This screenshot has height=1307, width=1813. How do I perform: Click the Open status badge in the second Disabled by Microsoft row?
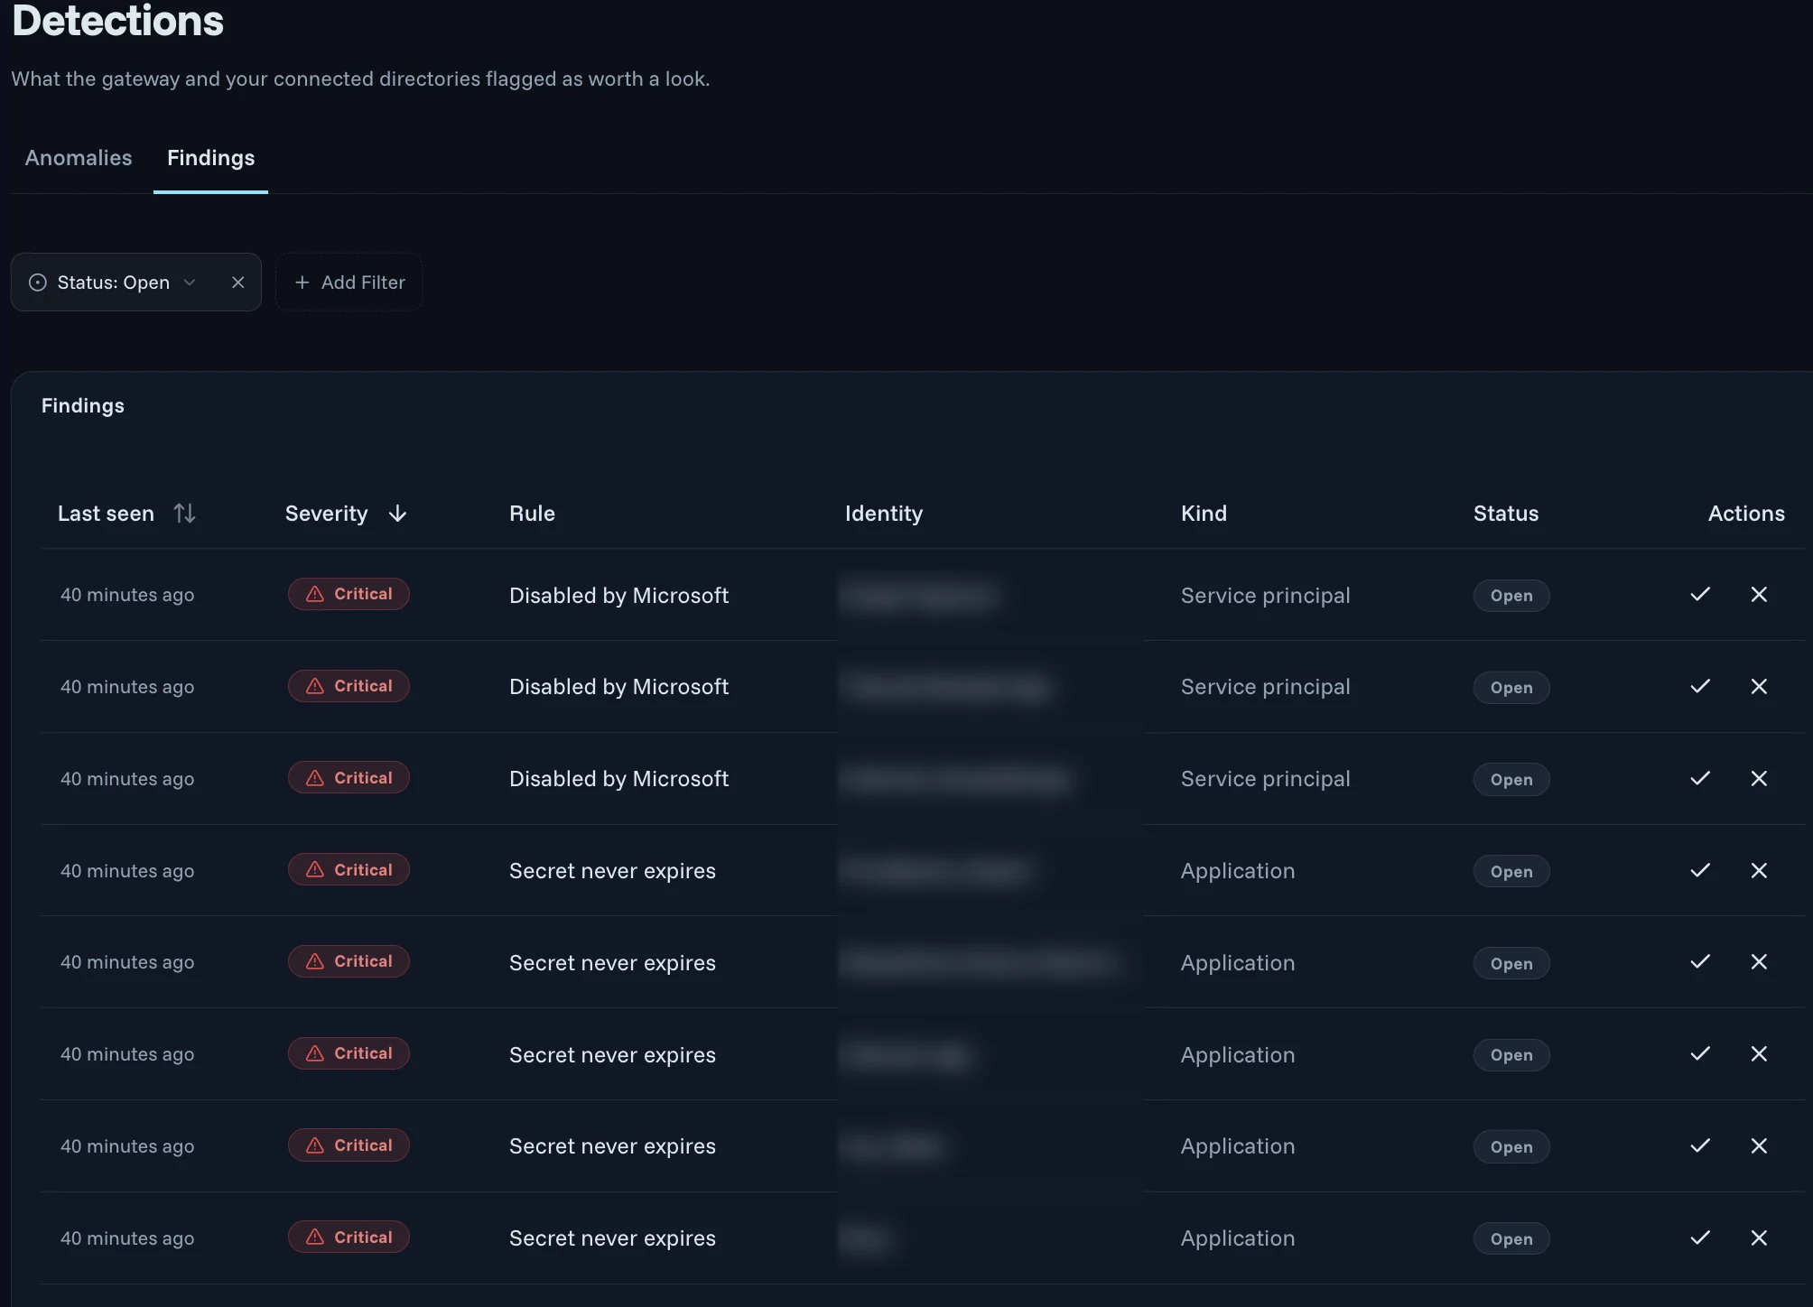point(1511,688)
